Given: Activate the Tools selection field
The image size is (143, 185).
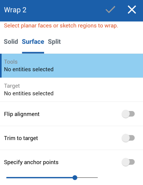Looking at the screenshot, I should [x=71, y=66].
